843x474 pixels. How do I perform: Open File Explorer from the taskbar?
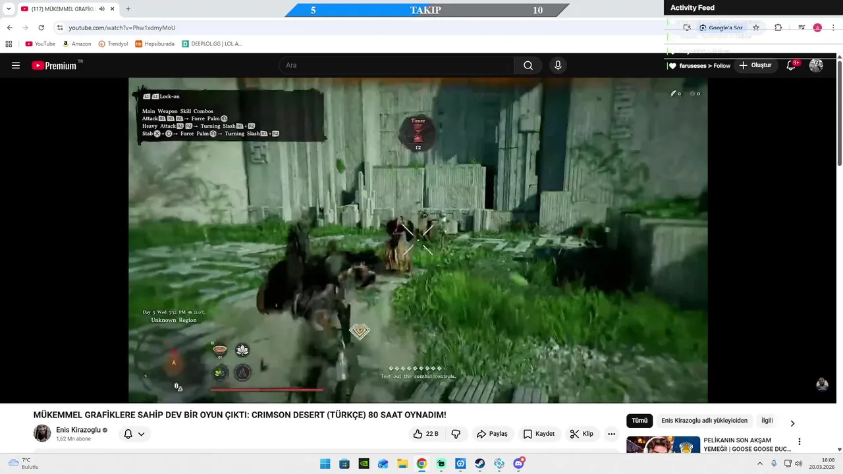point(402,463)
